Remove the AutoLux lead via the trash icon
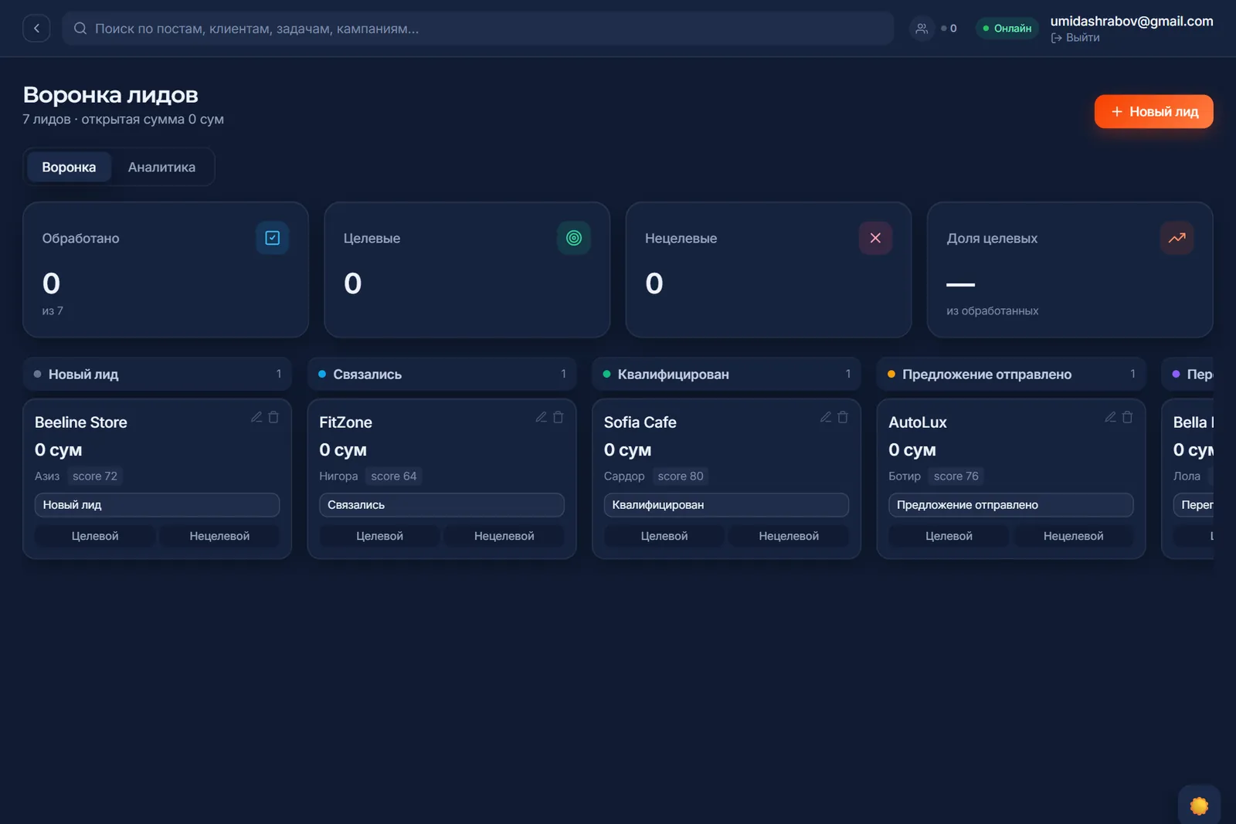This screenshot has height=824, width=1236. point(1127,417)
